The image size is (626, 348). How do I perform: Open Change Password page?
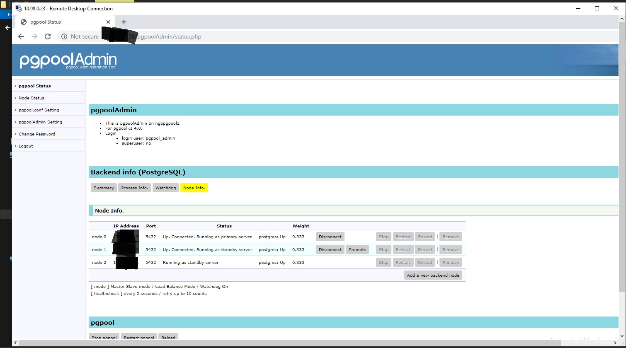[x=36, y=134]
